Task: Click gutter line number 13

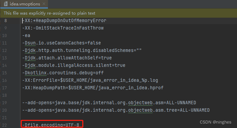Action: pyautogui.click(x=4, y=58)
